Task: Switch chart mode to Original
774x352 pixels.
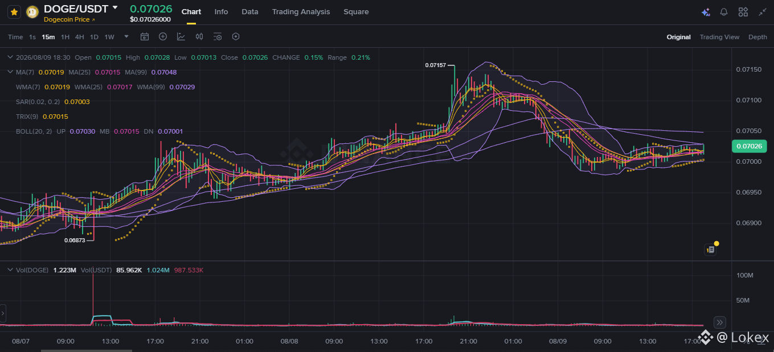Action: click(x=678, y=37)
